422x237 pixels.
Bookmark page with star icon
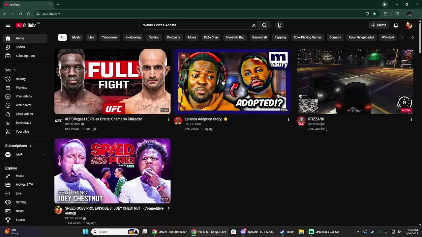tap(375, 14)
